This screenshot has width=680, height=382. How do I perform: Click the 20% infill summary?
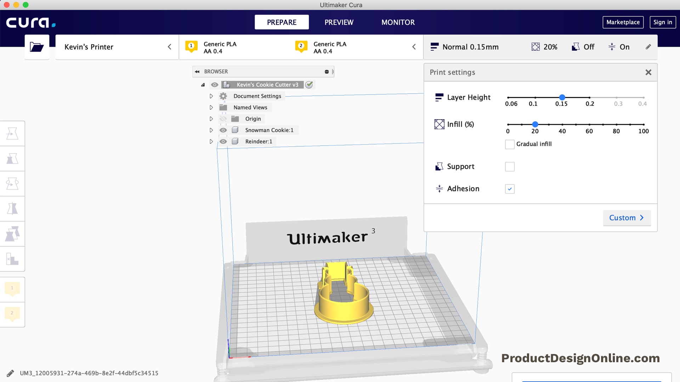click(544, 47)
